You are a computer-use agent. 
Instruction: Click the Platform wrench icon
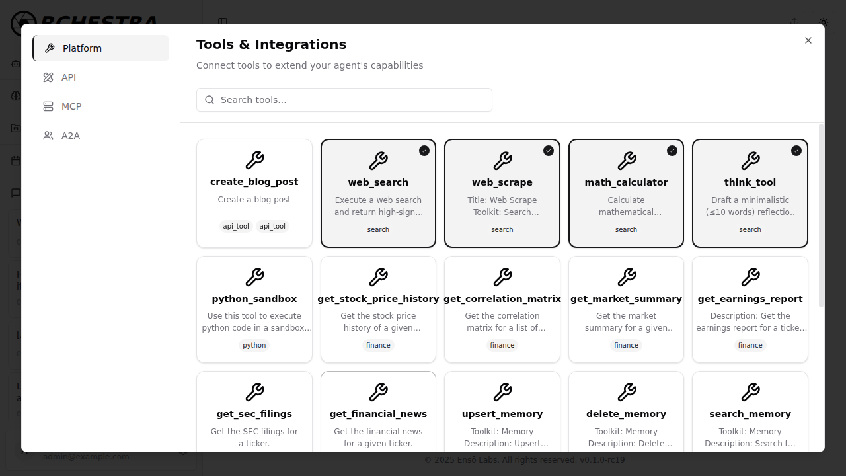(50, 48)
